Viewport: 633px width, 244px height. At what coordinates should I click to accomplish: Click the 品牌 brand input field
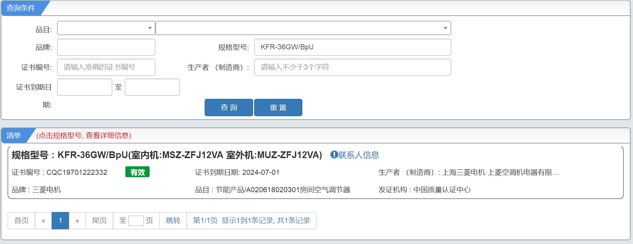106,47
